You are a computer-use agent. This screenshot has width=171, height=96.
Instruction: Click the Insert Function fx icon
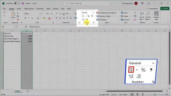point(26,27)
